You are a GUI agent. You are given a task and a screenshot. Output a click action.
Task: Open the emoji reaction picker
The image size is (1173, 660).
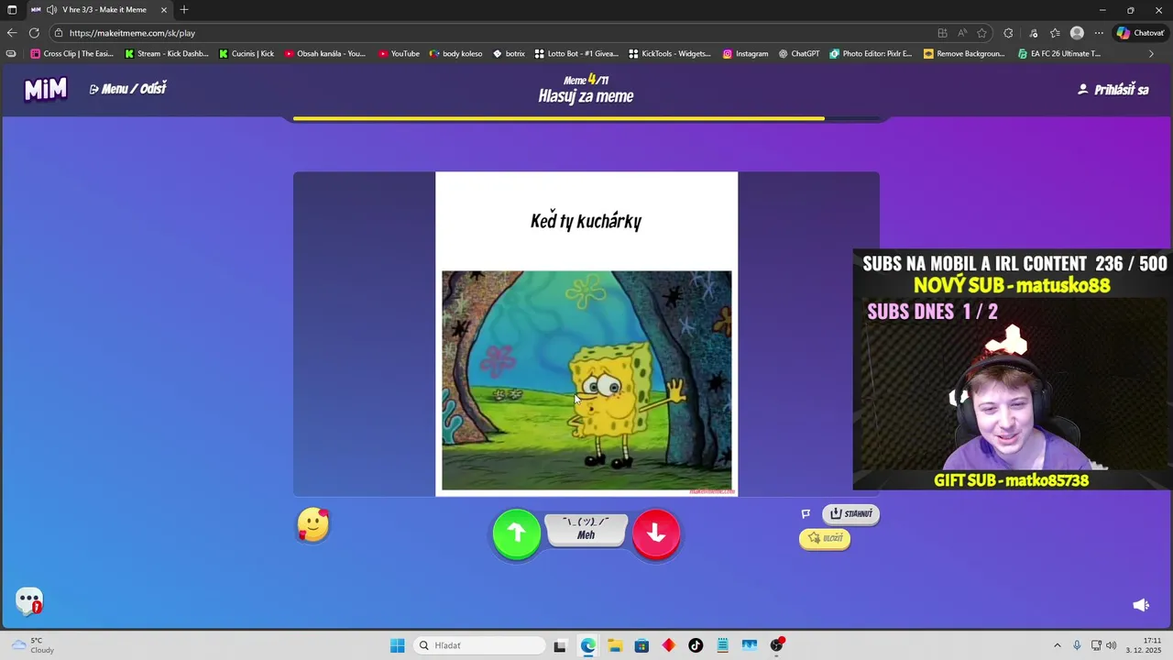[312, 525]
